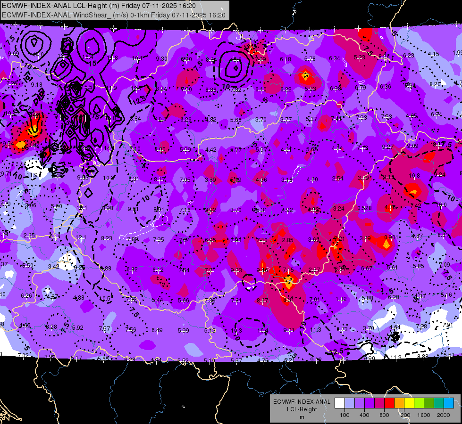The width and height of the screenshot is (462, 424).
Task: Click the 400 legend scale label
Action: click(364, 415)
